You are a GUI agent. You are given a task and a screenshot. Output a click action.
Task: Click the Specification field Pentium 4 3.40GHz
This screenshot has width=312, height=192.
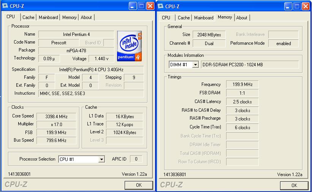(x=91, y=70)
